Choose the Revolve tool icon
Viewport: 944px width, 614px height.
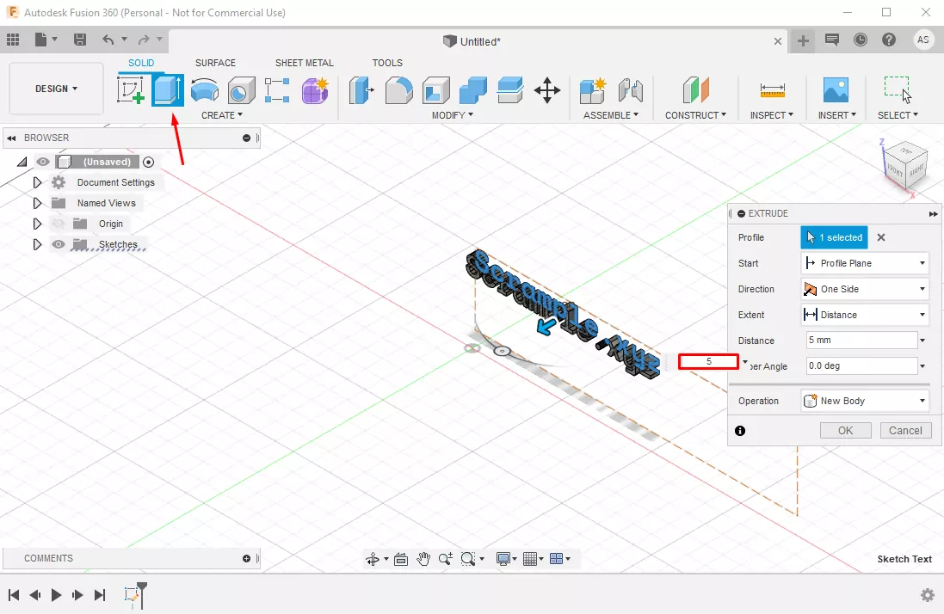[x=205, y=90]
